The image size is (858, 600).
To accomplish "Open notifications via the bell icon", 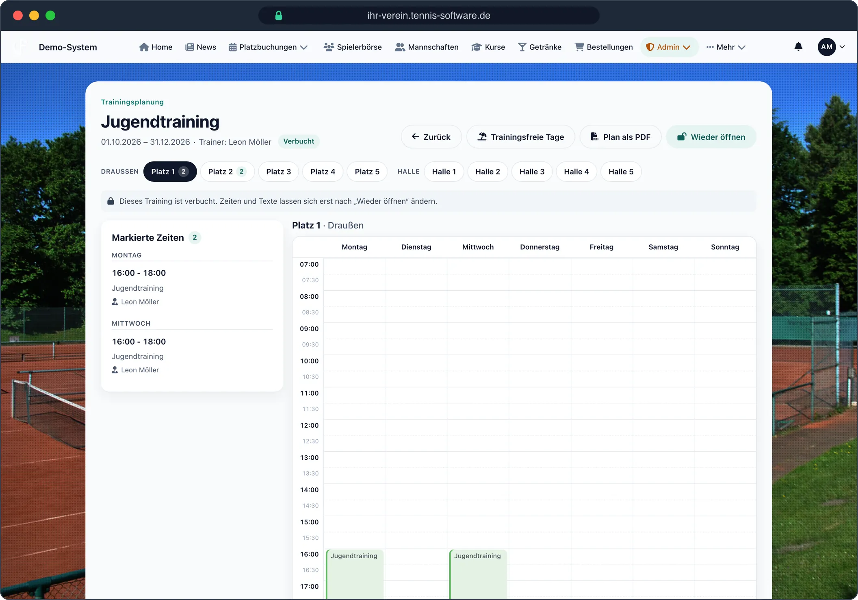I will point(798,47).
